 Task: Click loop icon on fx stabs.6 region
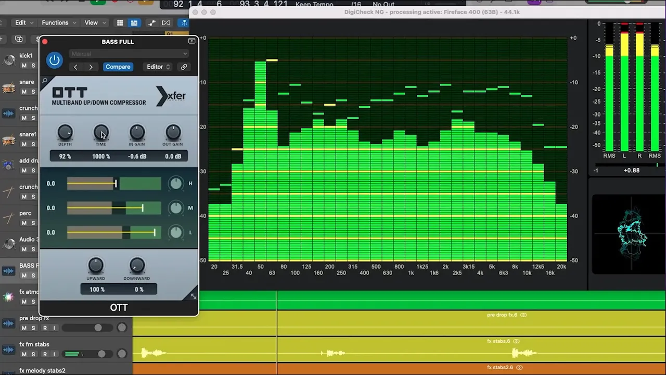(516, 341)
